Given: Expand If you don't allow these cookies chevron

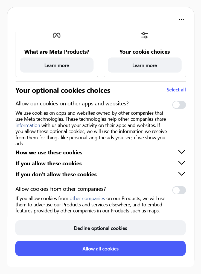Looking at the screenshot, I should click(182, 174).
